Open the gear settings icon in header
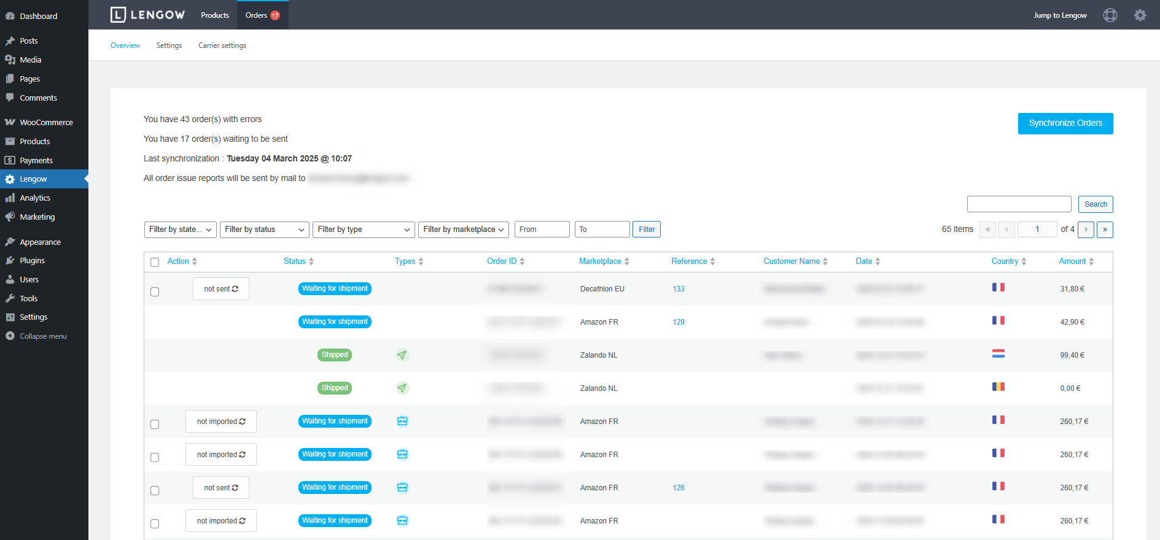The height and width of the screenshot is (540, 1160). [x=1140, y=15]
